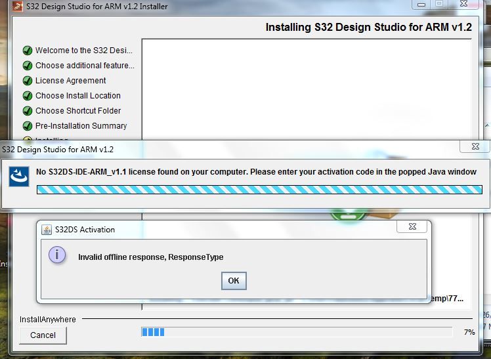Select the Choose Shortcut Folder step
The image size is (491, 359).
[78, 110]
